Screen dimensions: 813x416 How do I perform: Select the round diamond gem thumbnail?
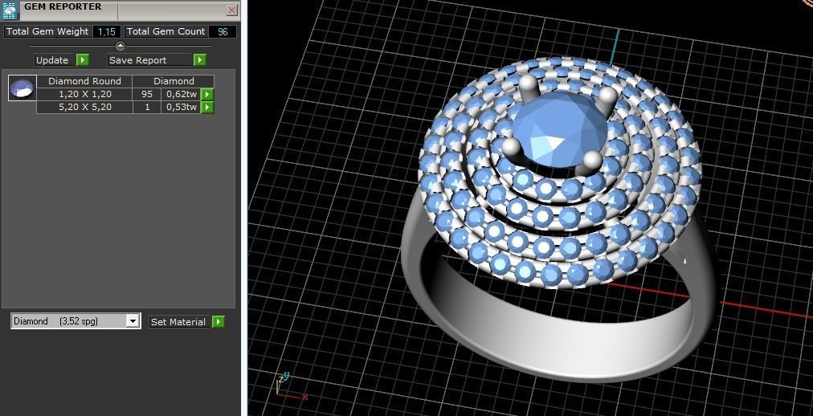pos(22,88)
